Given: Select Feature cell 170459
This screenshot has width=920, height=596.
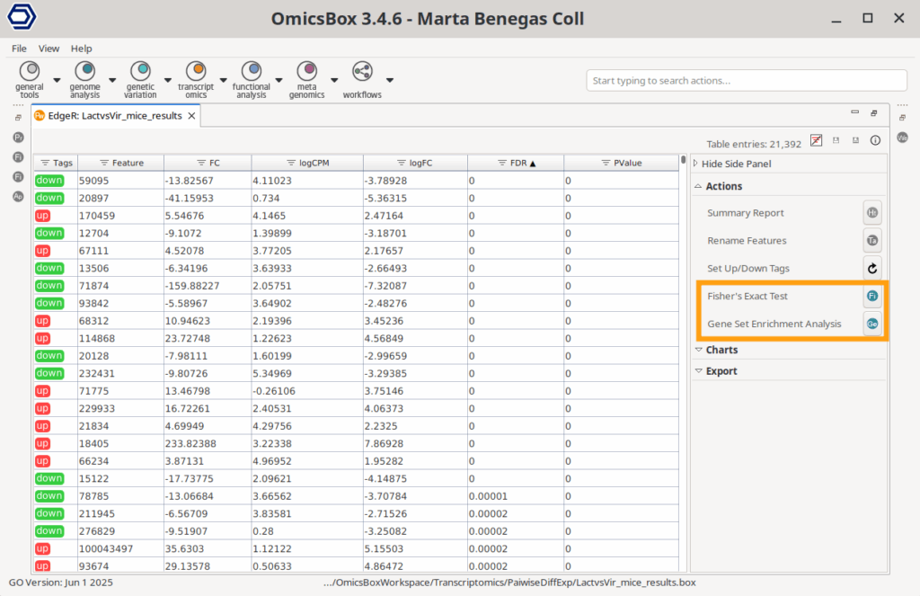Looking at the screenshot, I should click(121, 216).
